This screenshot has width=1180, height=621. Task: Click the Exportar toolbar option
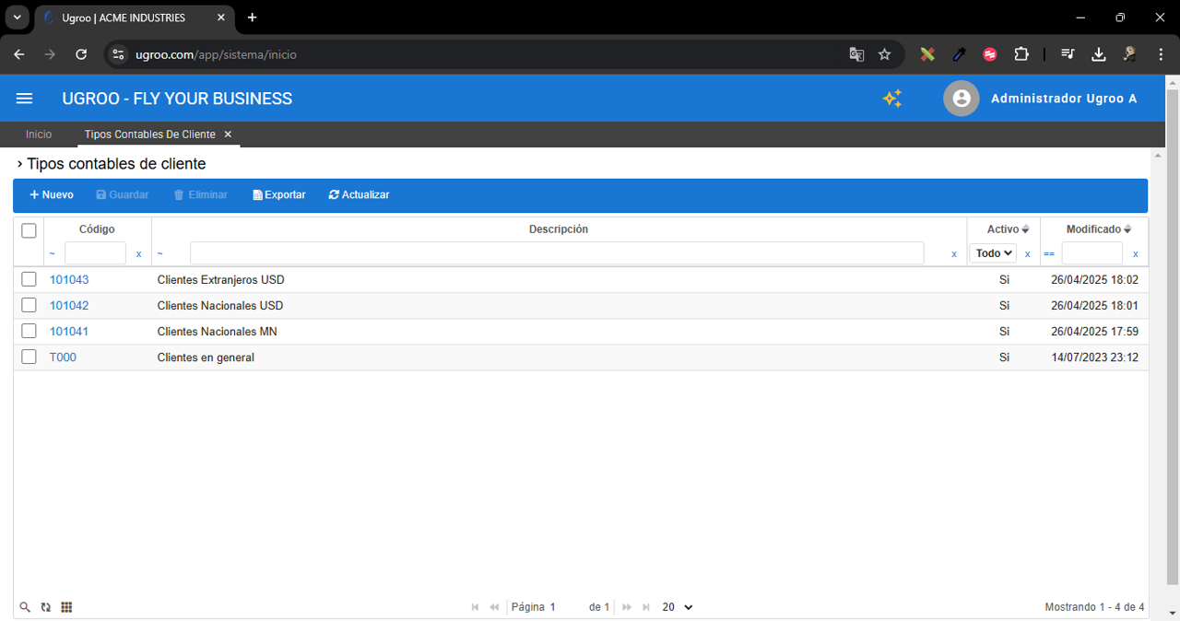[x=279, y=195]
